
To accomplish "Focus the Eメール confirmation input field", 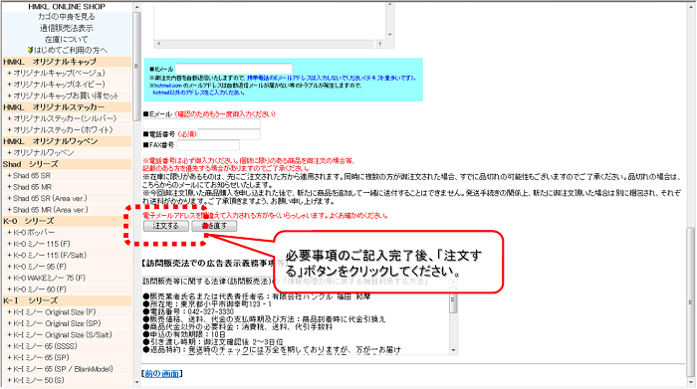I will pos(201,124).
